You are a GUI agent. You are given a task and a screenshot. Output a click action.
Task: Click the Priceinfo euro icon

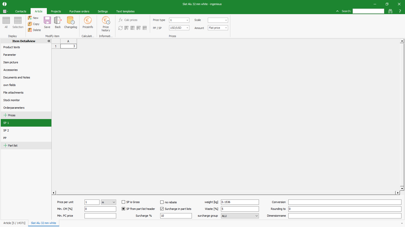pos(88,20)
